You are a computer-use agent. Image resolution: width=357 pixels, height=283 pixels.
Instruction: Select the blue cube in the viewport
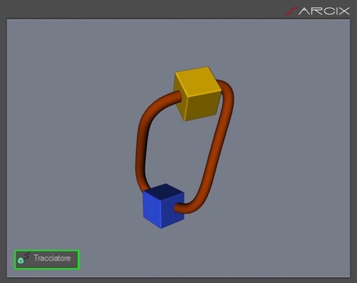(163, 206)
